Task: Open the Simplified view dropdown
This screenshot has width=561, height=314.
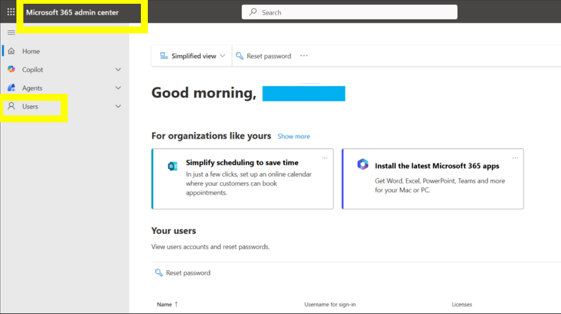Action: [193, 56]
